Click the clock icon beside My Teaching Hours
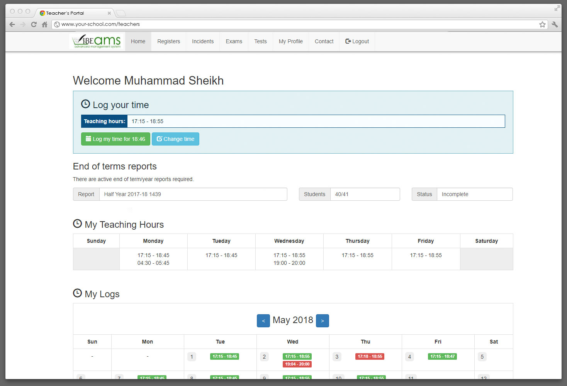Screen dimensions: 567x386 click(x=77, y=223)
